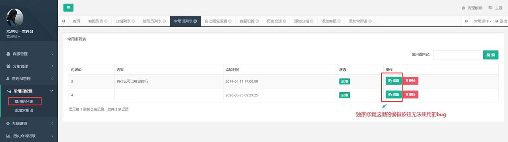Close the active 常用语列表 tab
This screenshot has height=142, width=508.
195,21
